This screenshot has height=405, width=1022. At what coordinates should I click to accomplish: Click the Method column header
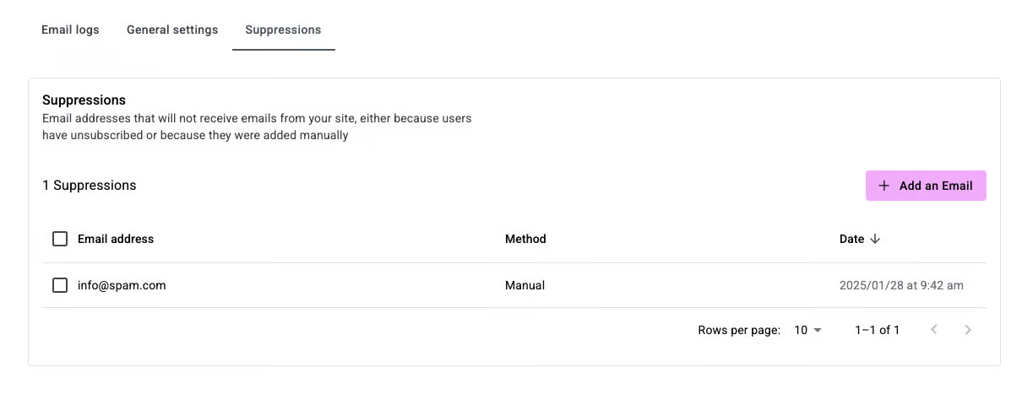pos(525,239)
